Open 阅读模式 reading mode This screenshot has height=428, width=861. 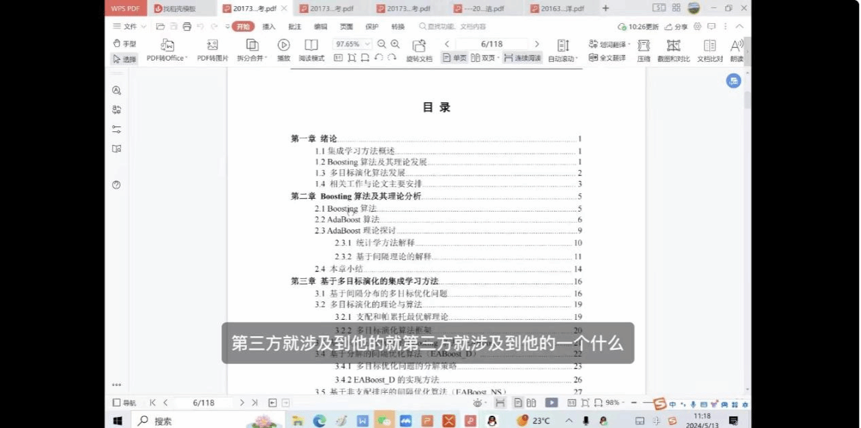tap(311, 46)
